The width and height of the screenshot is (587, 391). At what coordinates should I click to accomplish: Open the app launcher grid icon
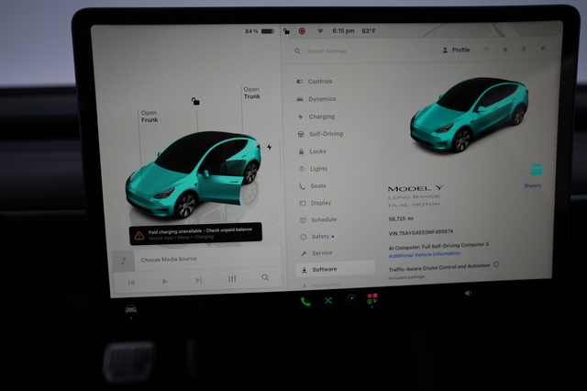click(x=372, y=298)
